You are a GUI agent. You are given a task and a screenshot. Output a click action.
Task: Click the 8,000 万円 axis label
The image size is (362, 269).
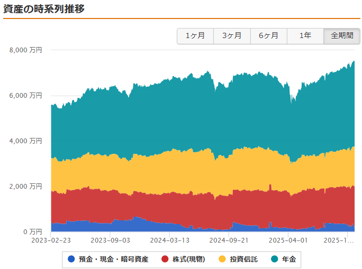click(x=26, y=50)
